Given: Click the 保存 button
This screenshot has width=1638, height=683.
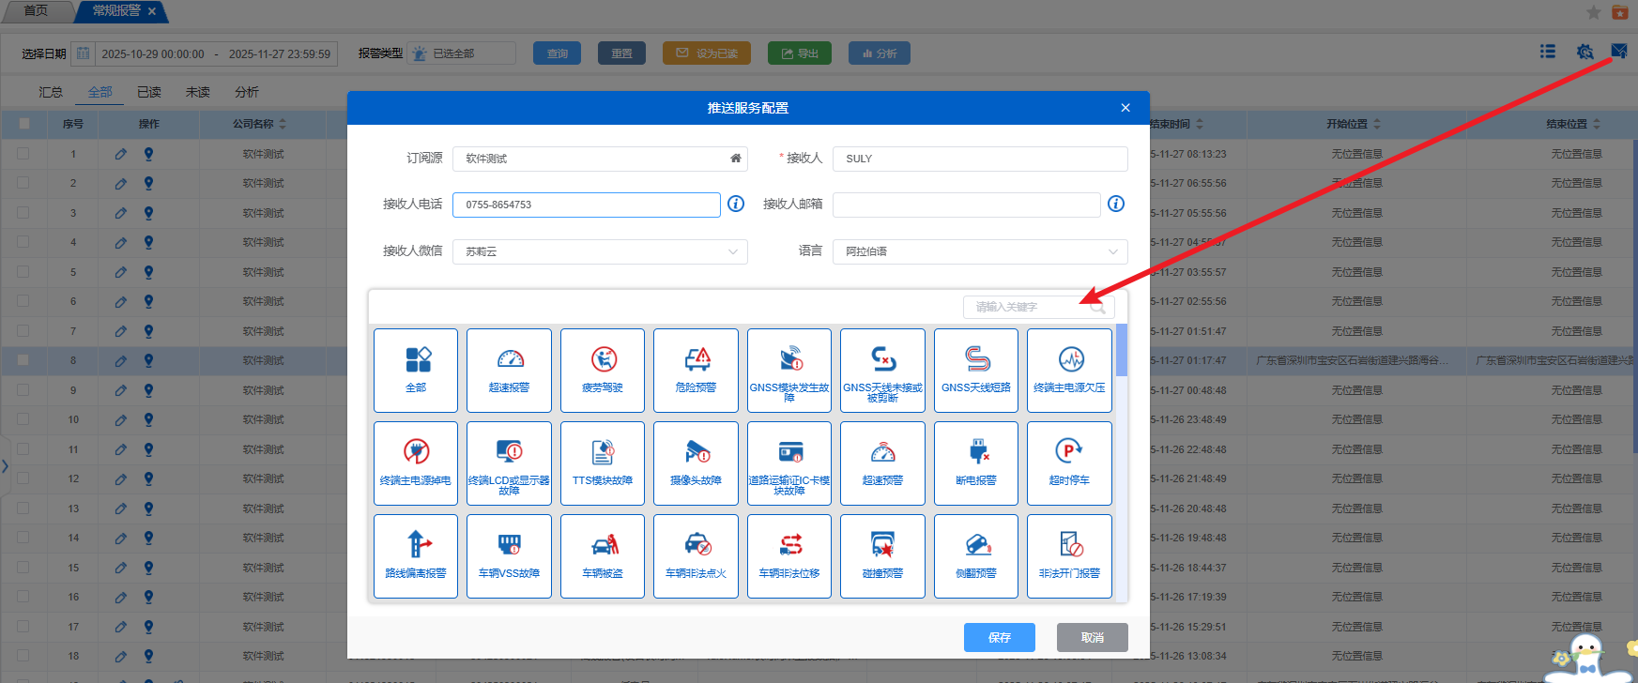Looking at the screenshot, I should pyautogui.click(x=999, y=637).
